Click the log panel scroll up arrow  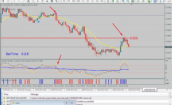(170, 94)
